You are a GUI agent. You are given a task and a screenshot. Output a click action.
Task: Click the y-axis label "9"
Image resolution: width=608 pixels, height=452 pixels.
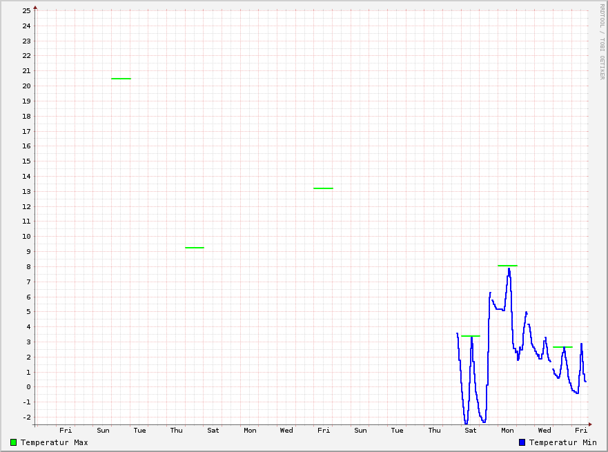29,251
